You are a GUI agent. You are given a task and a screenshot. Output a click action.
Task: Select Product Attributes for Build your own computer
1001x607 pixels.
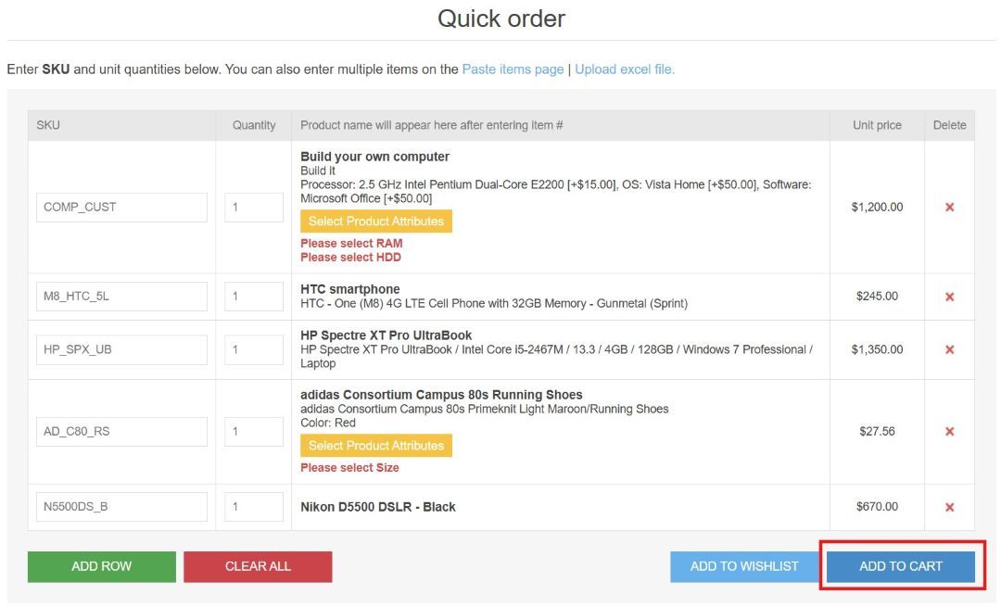pos(376,221)
